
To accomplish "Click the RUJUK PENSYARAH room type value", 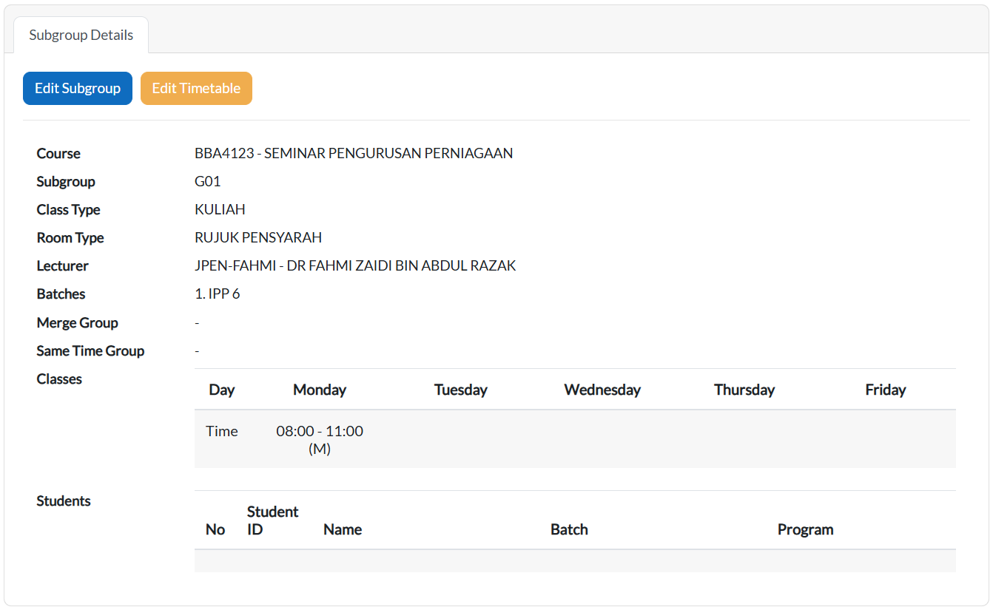I will (x=258, y=237).
